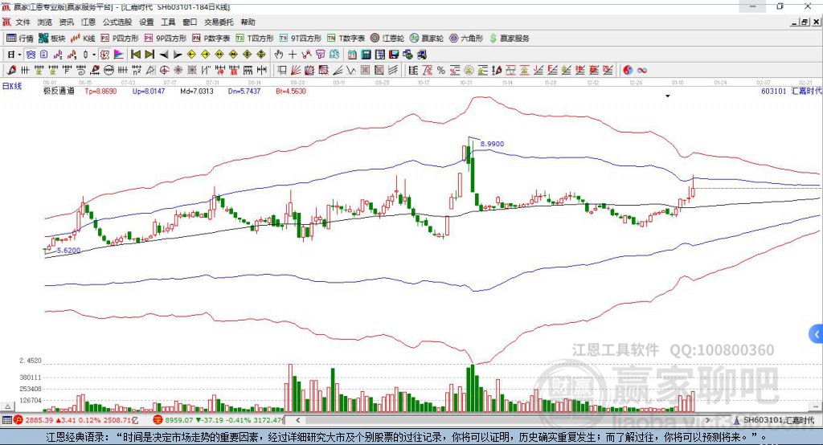Image resolution: width=823 pixels, height=445 pixels.
Task: Open the 行情 quotes view
Action: (x=19, y=39)
